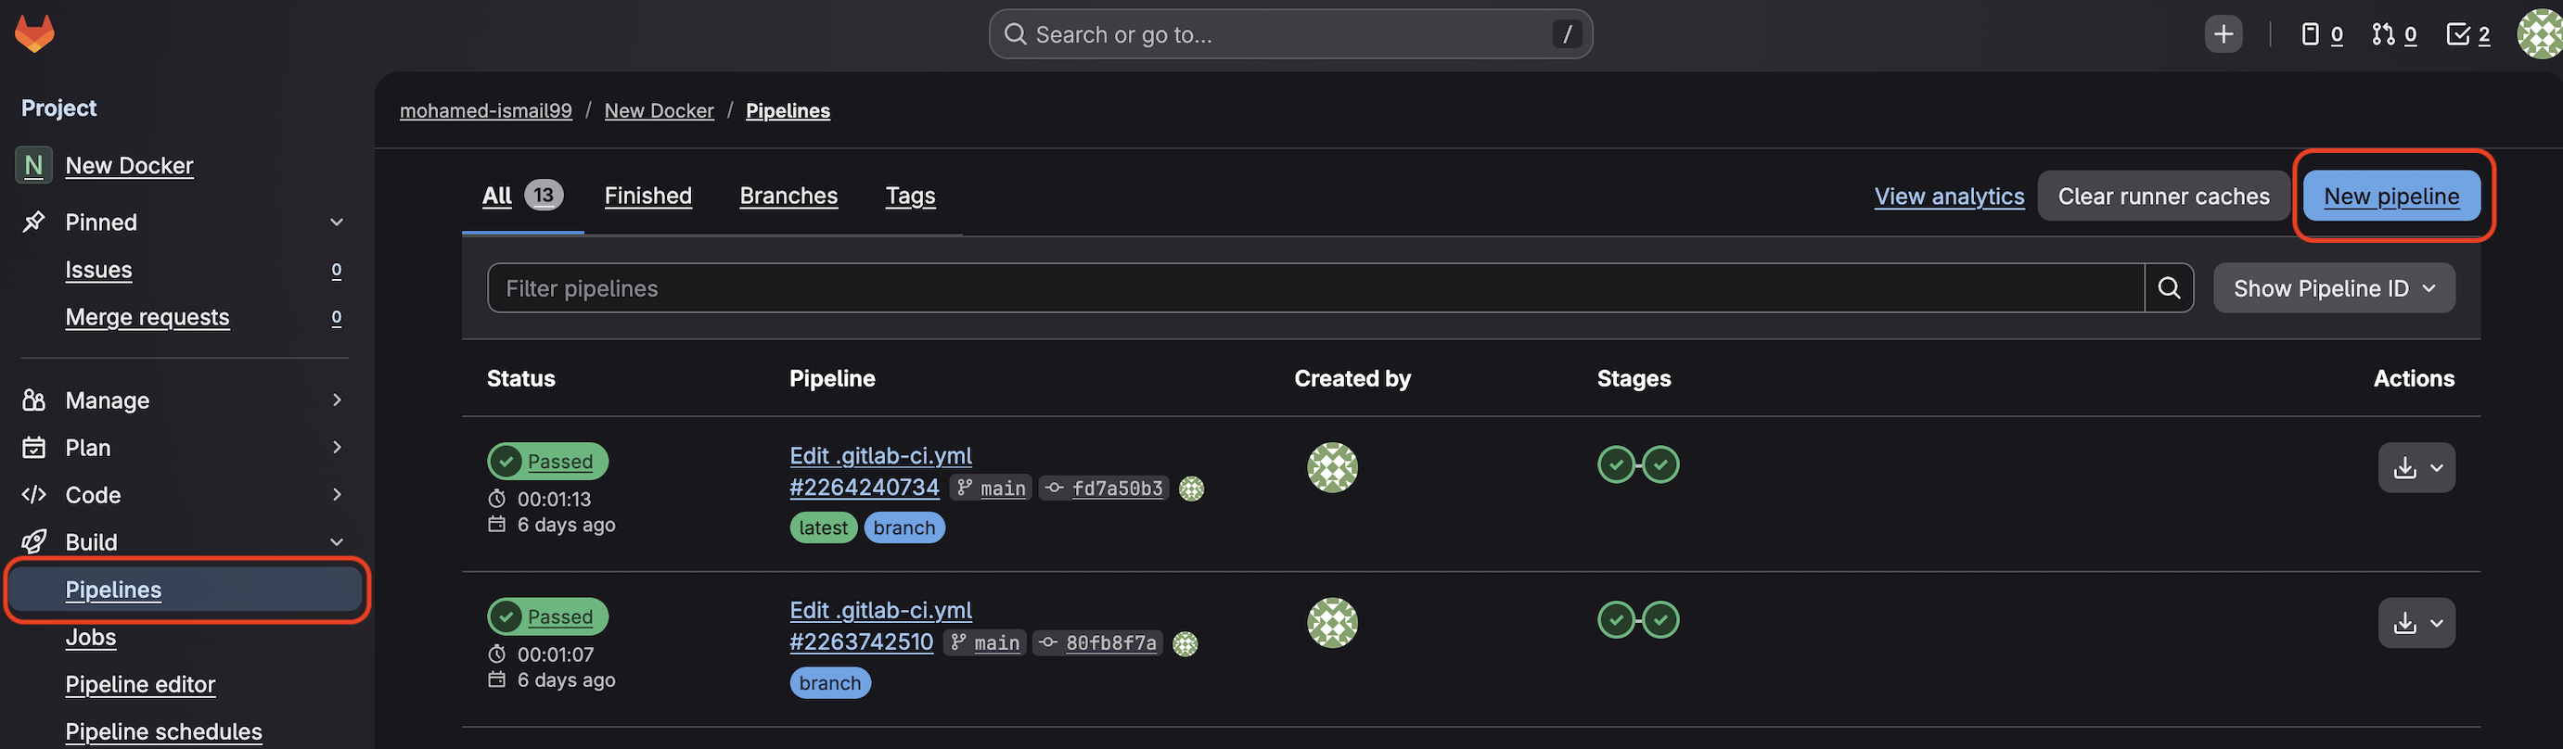Open the create new plus icon
Screen dimensions: 2563x749
pos(2223,33)
